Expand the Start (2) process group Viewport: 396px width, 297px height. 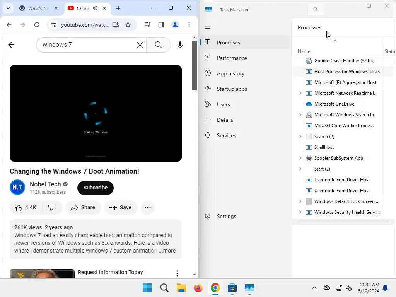tap(300, 169)
